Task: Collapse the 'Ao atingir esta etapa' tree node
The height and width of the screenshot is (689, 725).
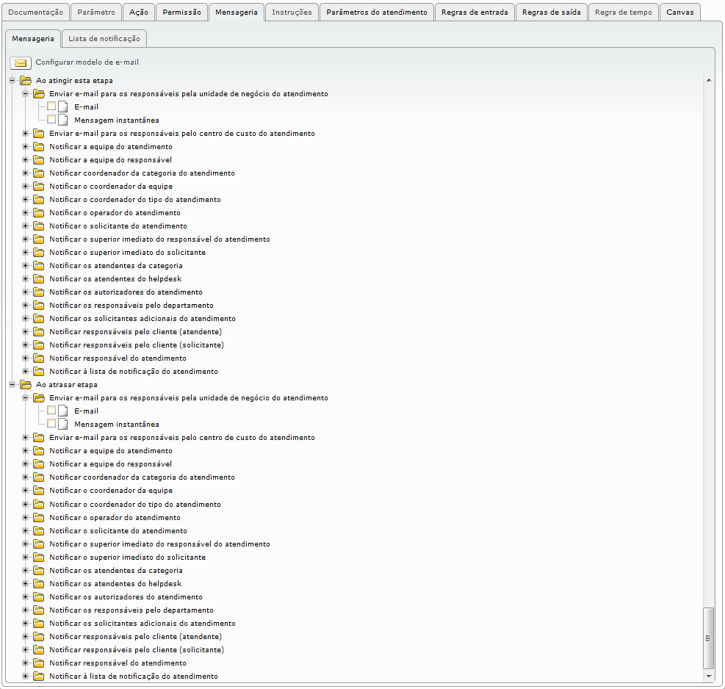Action: [x=12, y=81]
